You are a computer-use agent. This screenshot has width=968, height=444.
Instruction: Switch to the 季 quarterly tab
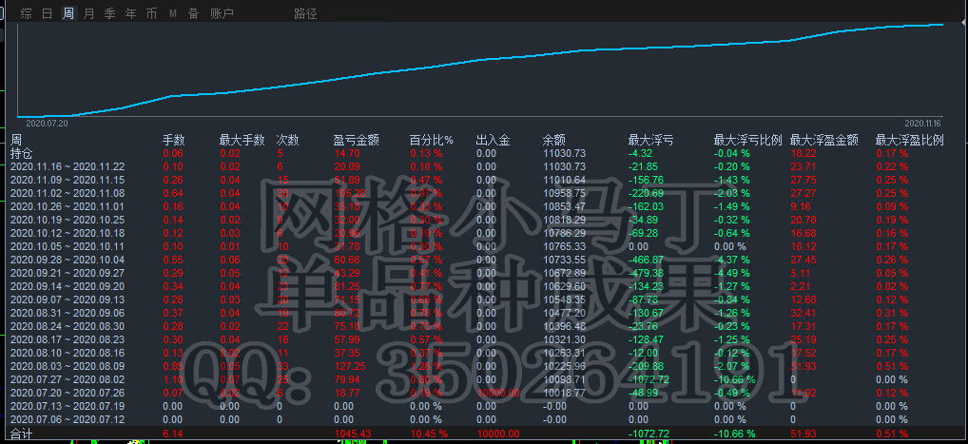tap(109, 13)
